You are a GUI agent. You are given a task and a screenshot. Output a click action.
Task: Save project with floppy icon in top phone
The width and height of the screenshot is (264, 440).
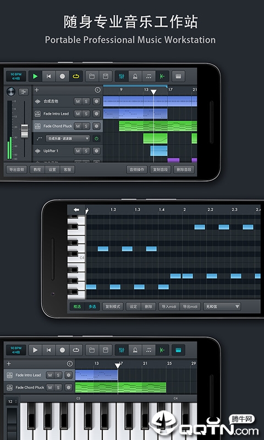(x=106, y=76)
